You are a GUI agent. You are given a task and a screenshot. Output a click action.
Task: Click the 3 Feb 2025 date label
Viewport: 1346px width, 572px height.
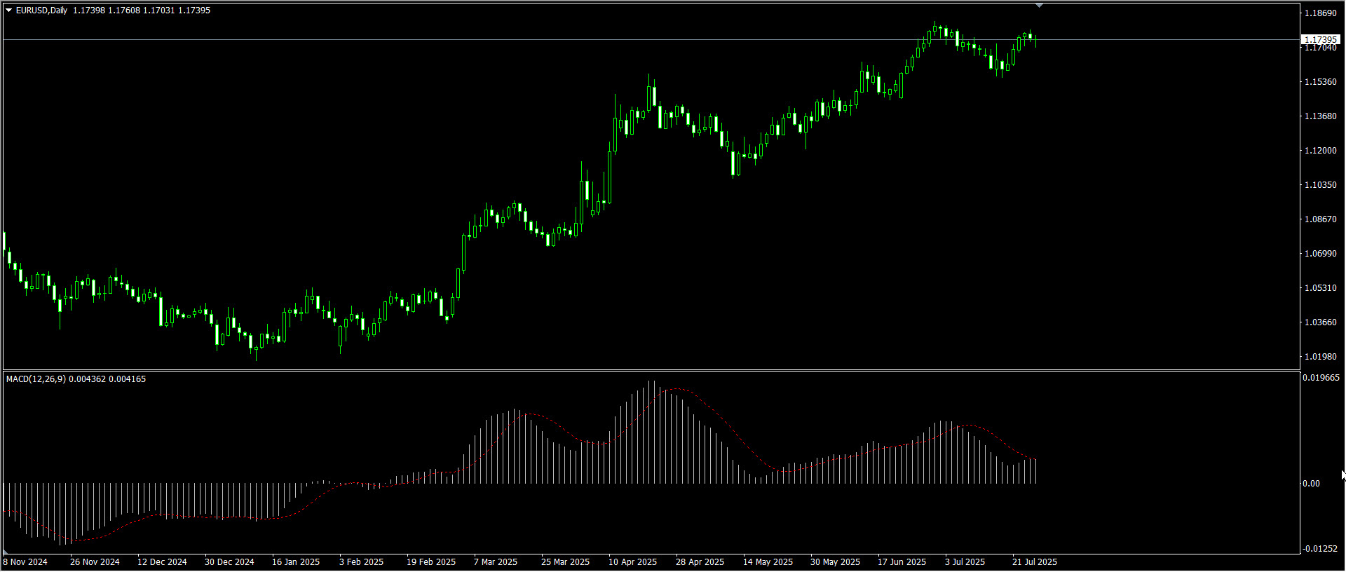pos(361,562)
